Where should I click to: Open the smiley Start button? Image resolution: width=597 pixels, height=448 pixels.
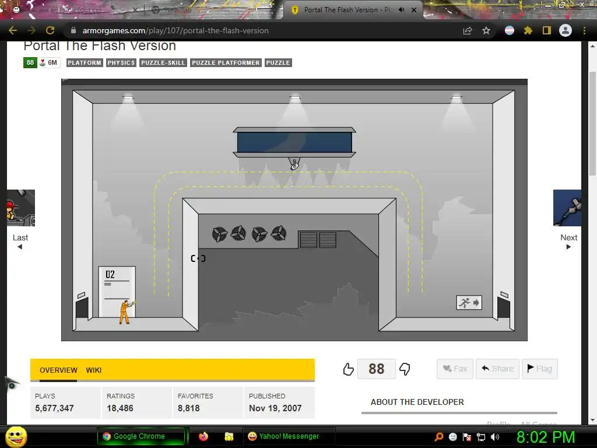(x=16, y=436)
